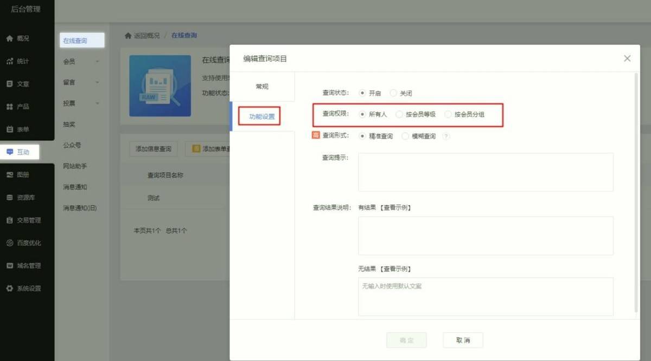The image size is (651, 361).
Task: Expand the 会员 submenu arrow
Action: click(x=98, y=62)
